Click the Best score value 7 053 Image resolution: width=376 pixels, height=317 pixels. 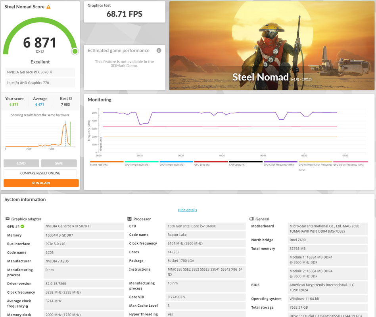(x=65, y=105)
